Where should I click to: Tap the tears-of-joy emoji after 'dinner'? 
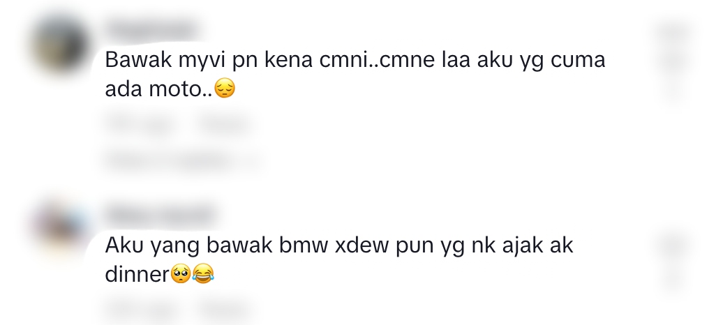coord(203,273)
